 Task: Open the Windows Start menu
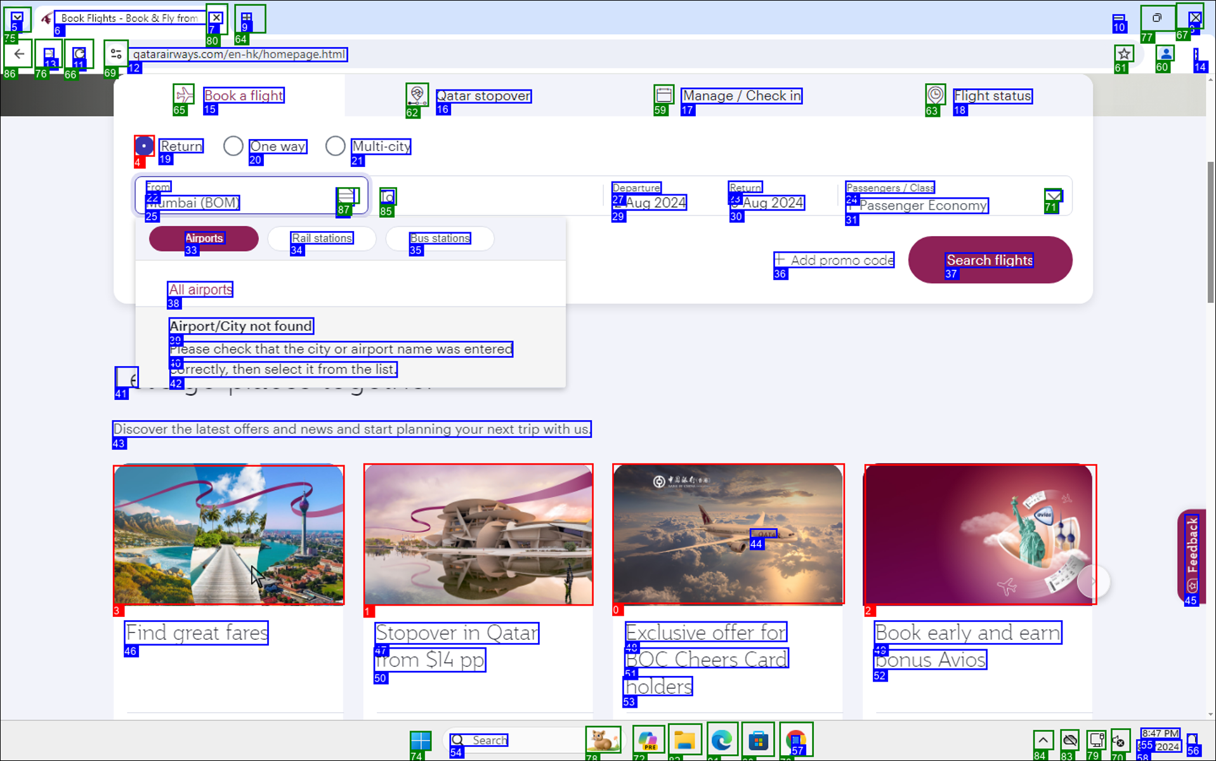pos(420,740)
